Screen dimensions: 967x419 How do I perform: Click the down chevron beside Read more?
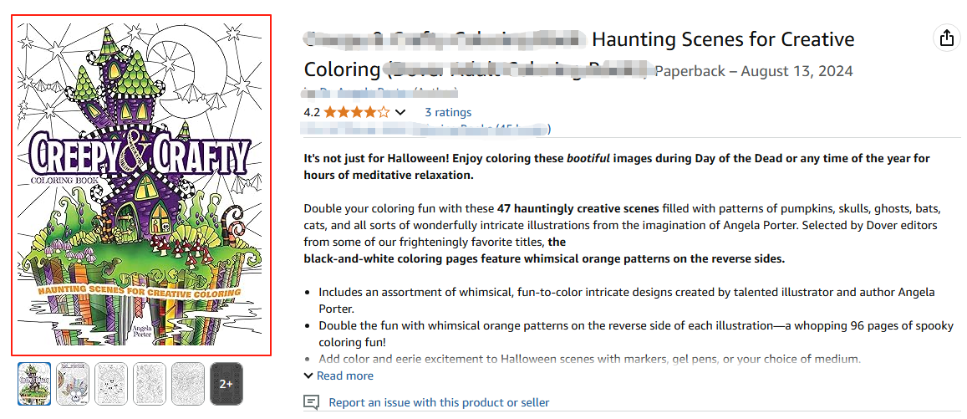tap(308, 376)
